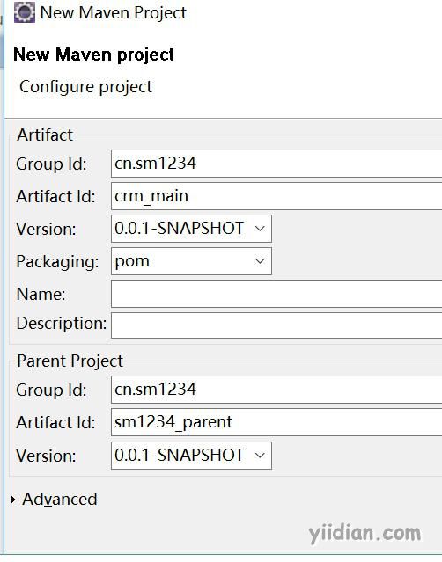Click the 0.0.1-SNAPSHOT text in Artifact Version
The height and width of the screenshot is (562, 442).
(x=179, y=229)
